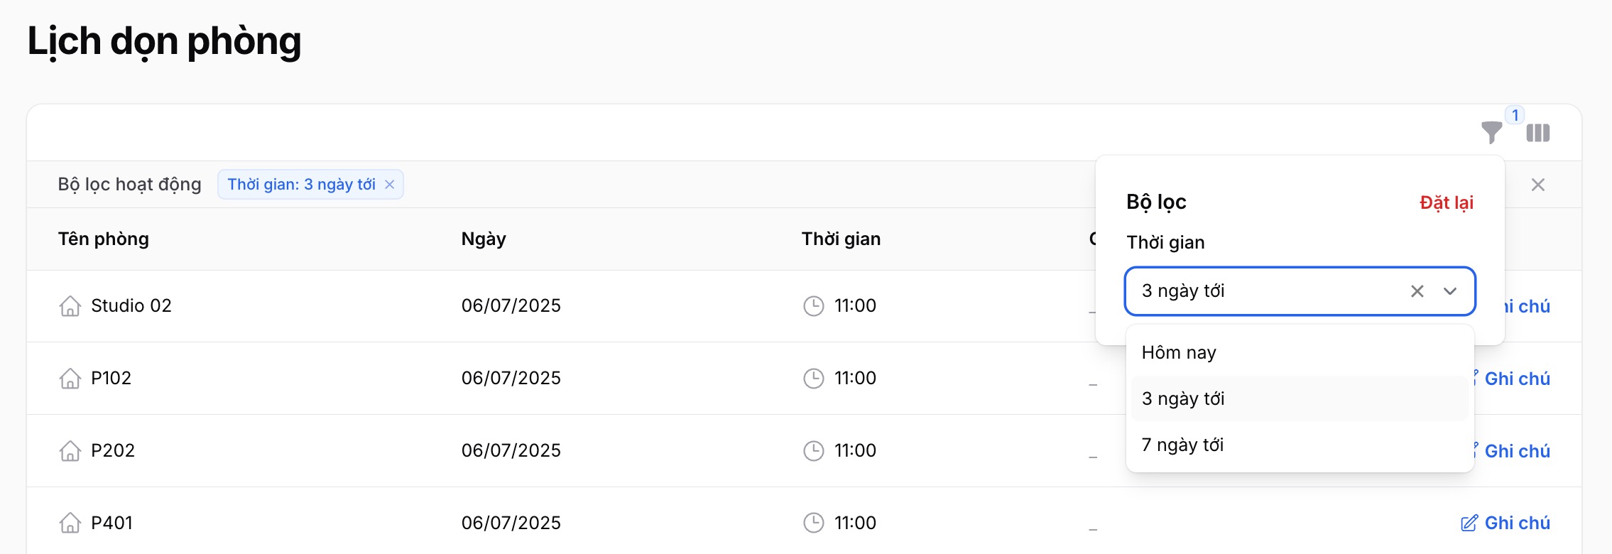Click the house icon beside Studio 02

coord(70,306)
